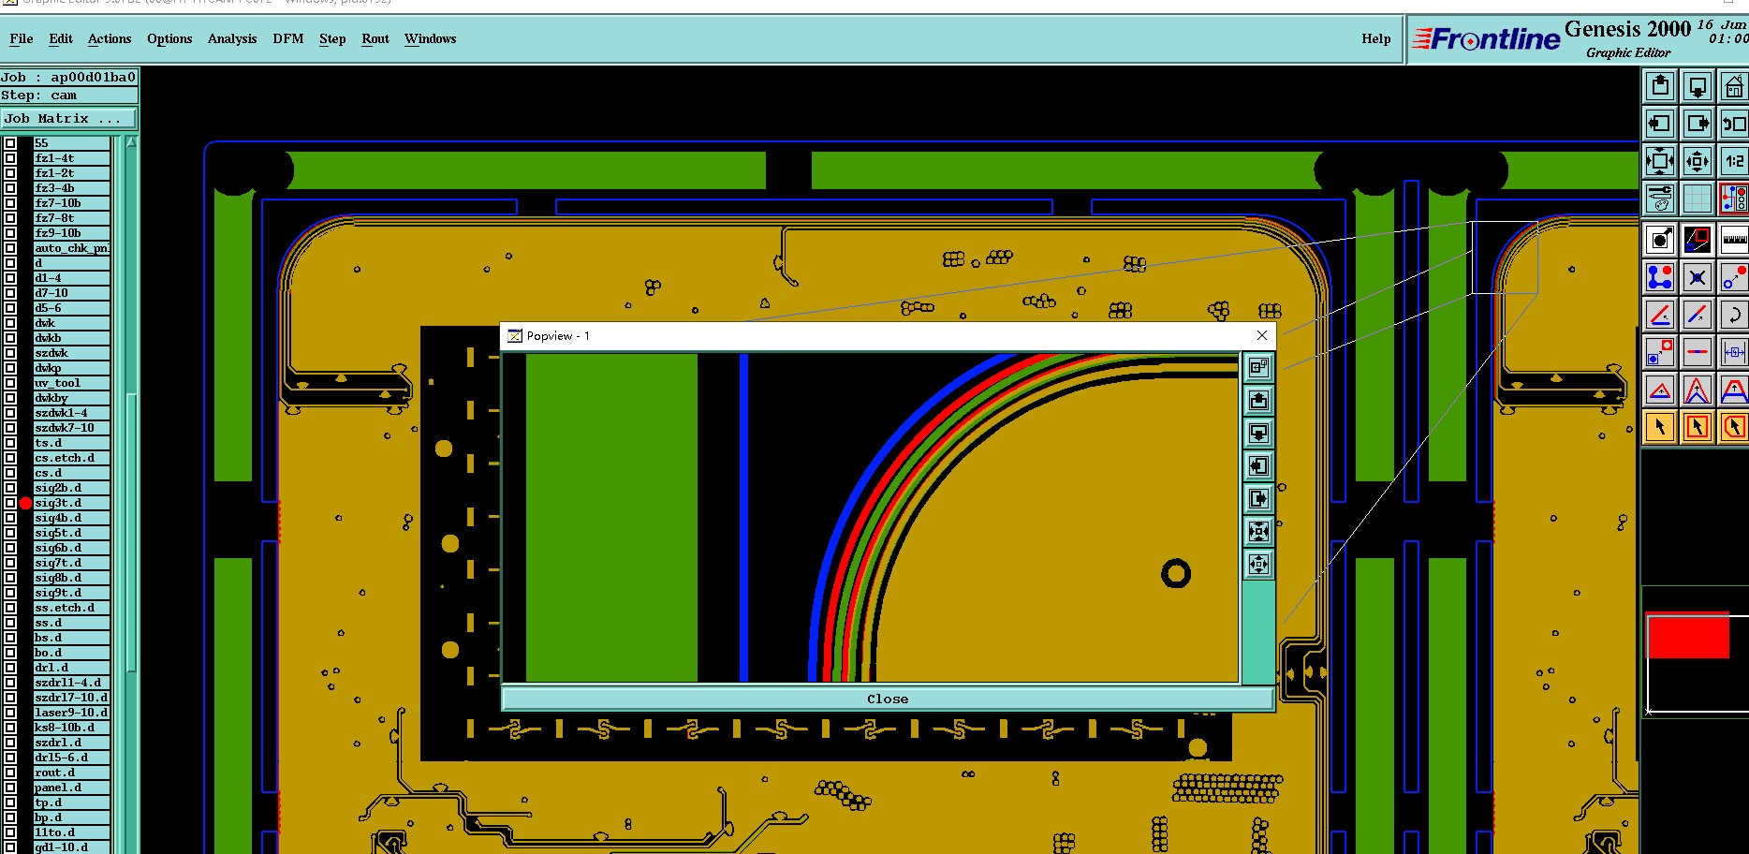
Task: Click the zoom in icon in main toolbar
Action: 1660,161
